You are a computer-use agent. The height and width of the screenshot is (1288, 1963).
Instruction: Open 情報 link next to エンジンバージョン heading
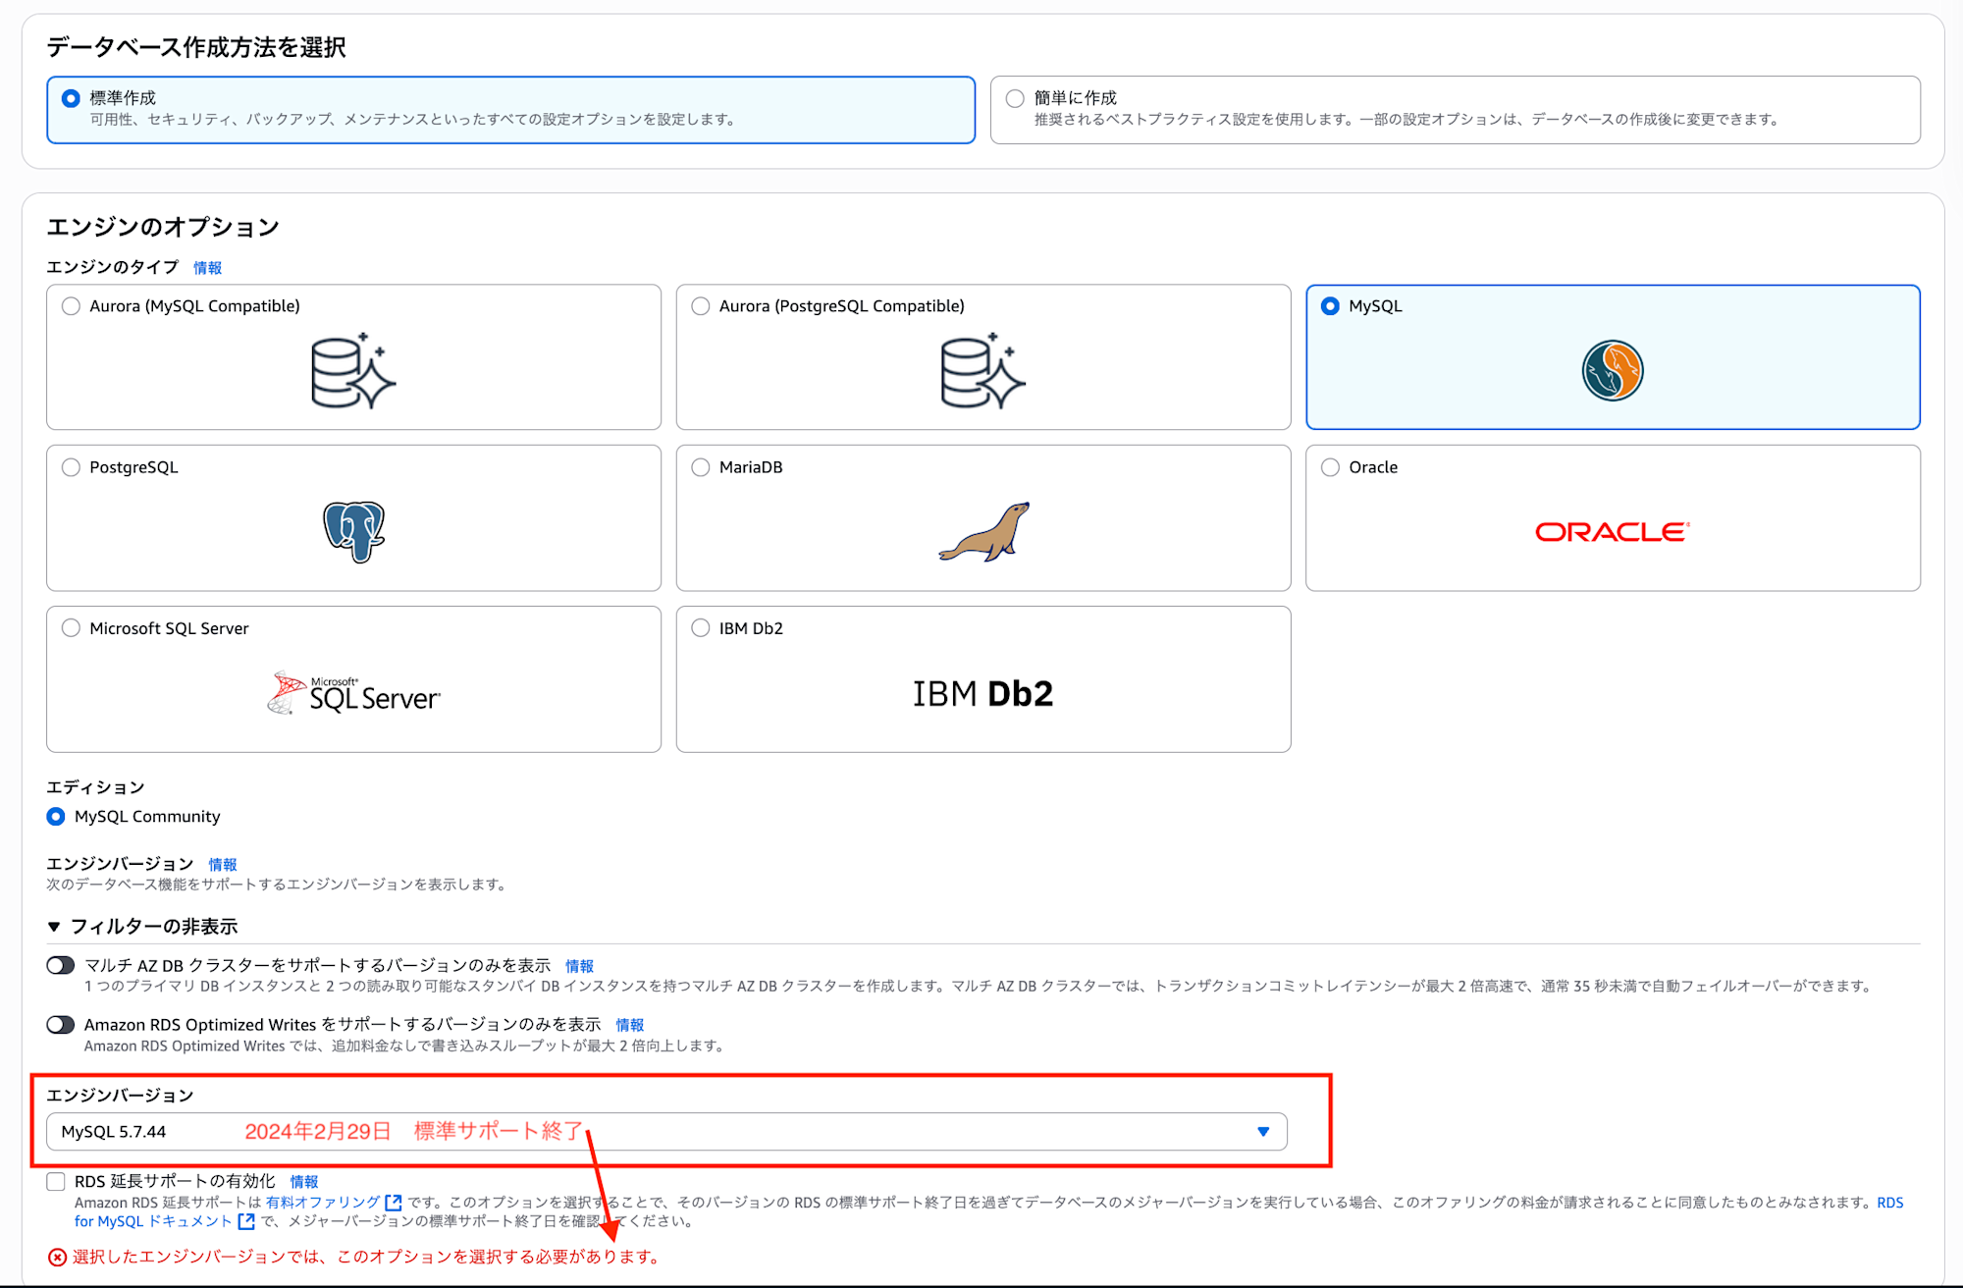click(x=223, y=865)
